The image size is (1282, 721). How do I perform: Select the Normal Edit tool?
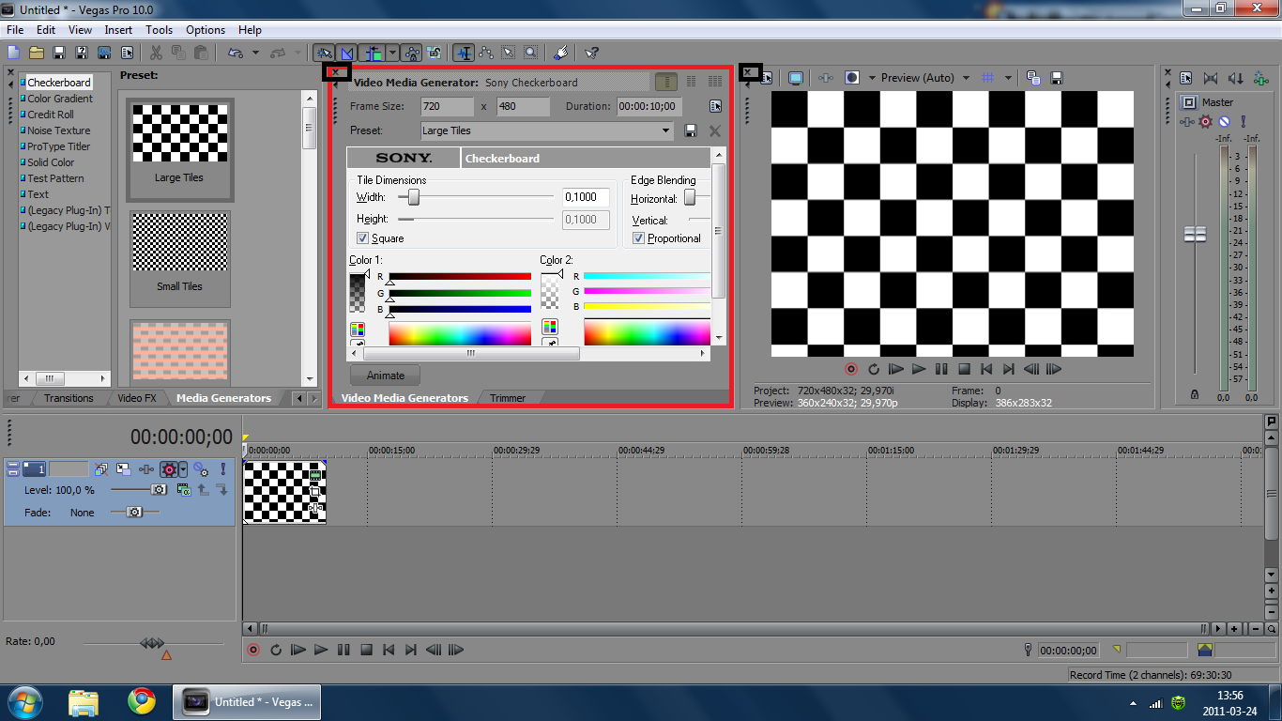click(x=464, y=53)
